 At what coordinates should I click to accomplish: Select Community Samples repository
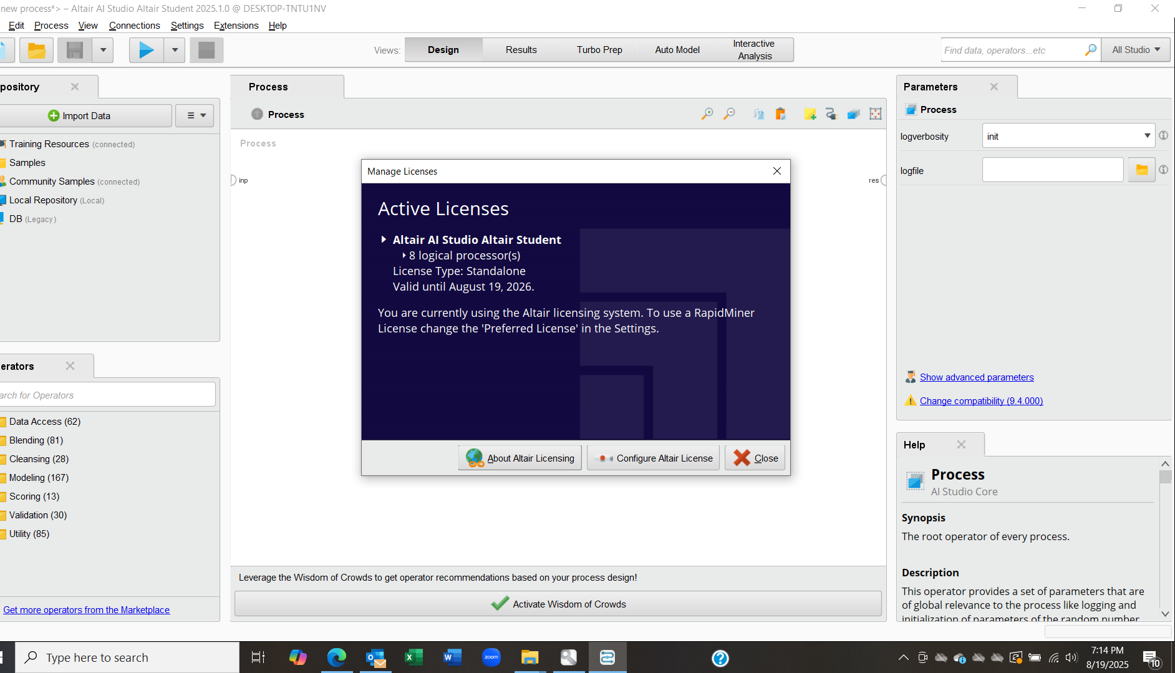[x=70, y=182]
